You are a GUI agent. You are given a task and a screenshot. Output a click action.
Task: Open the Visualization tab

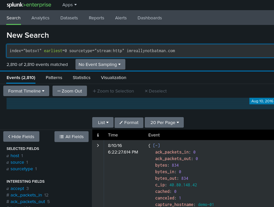(114, 77)
